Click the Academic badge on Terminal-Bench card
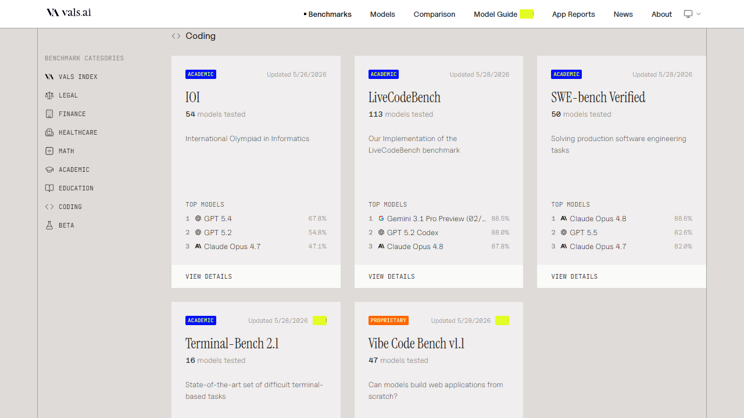 [201, 320]
